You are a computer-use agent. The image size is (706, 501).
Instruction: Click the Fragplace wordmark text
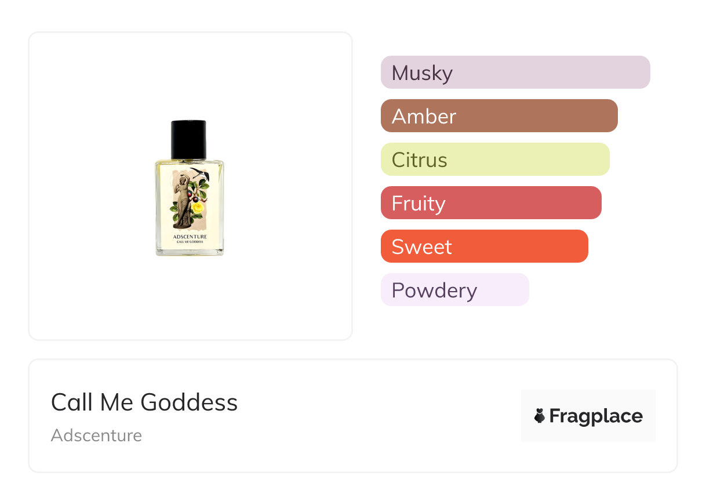coord(596,416)
